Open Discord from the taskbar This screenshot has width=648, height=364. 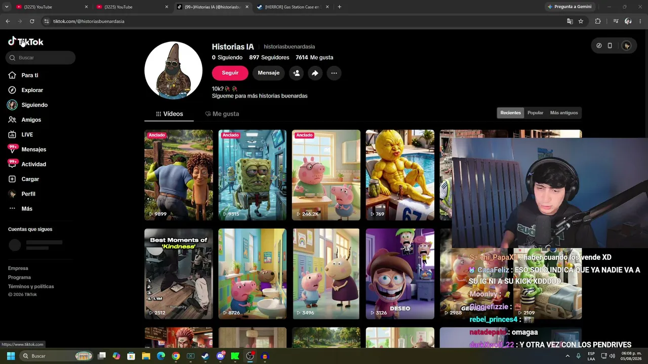220,356
